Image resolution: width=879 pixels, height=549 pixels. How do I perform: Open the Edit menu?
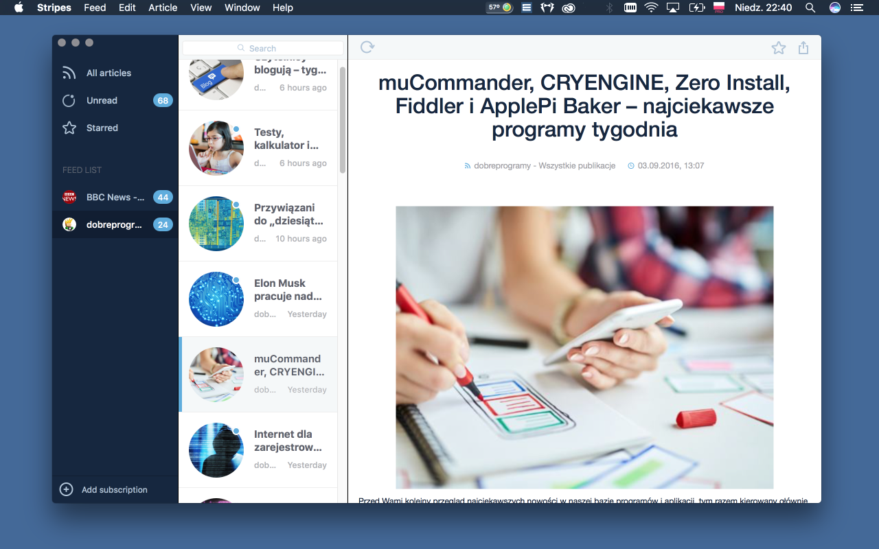[127, 8]
